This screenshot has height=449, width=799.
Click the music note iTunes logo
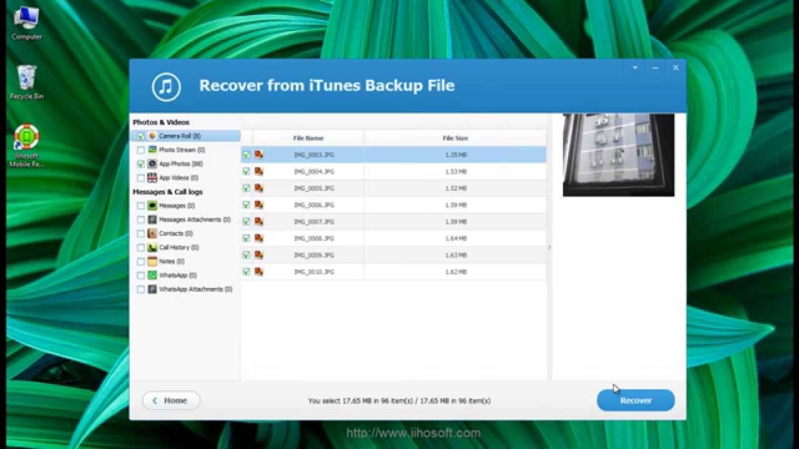166,86
